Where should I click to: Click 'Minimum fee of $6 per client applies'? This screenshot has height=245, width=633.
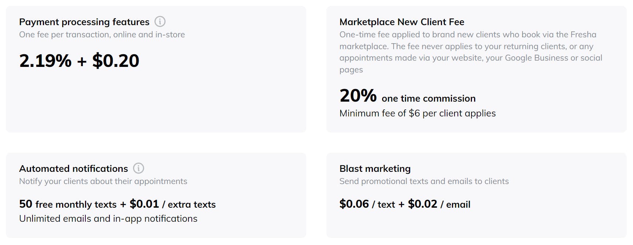pos(418,113)
